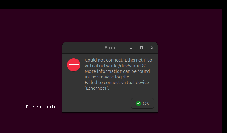Image resolution: width=227 pixels, height=133 pixels.
Task: Maximize the Error dialog window
Action: pos(142,48)
